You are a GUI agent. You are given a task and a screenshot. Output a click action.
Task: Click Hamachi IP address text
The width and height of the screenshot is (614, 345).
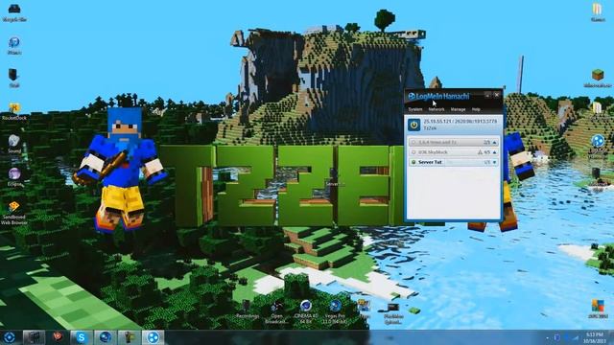[460, 122]
